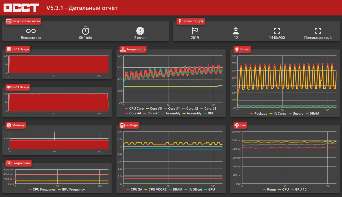
Task: Click the worker helmet threads icon
Action: pos(236,31)
